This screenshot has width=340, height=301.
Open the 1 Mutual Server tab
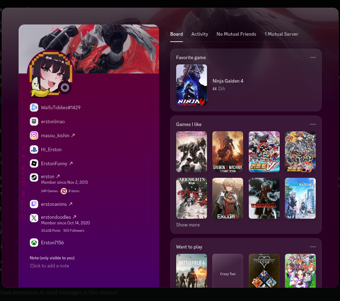pyautogui.click(x=281, y=34)
